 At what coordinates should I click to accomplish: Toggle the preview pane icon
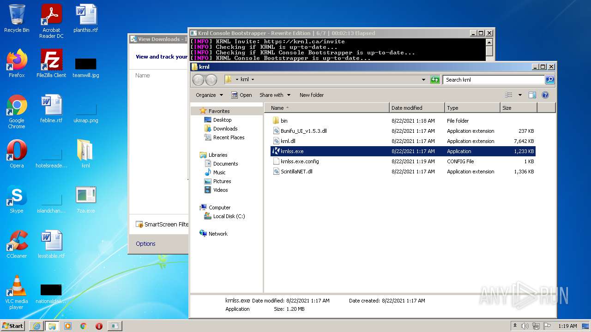tap(532, 95)
